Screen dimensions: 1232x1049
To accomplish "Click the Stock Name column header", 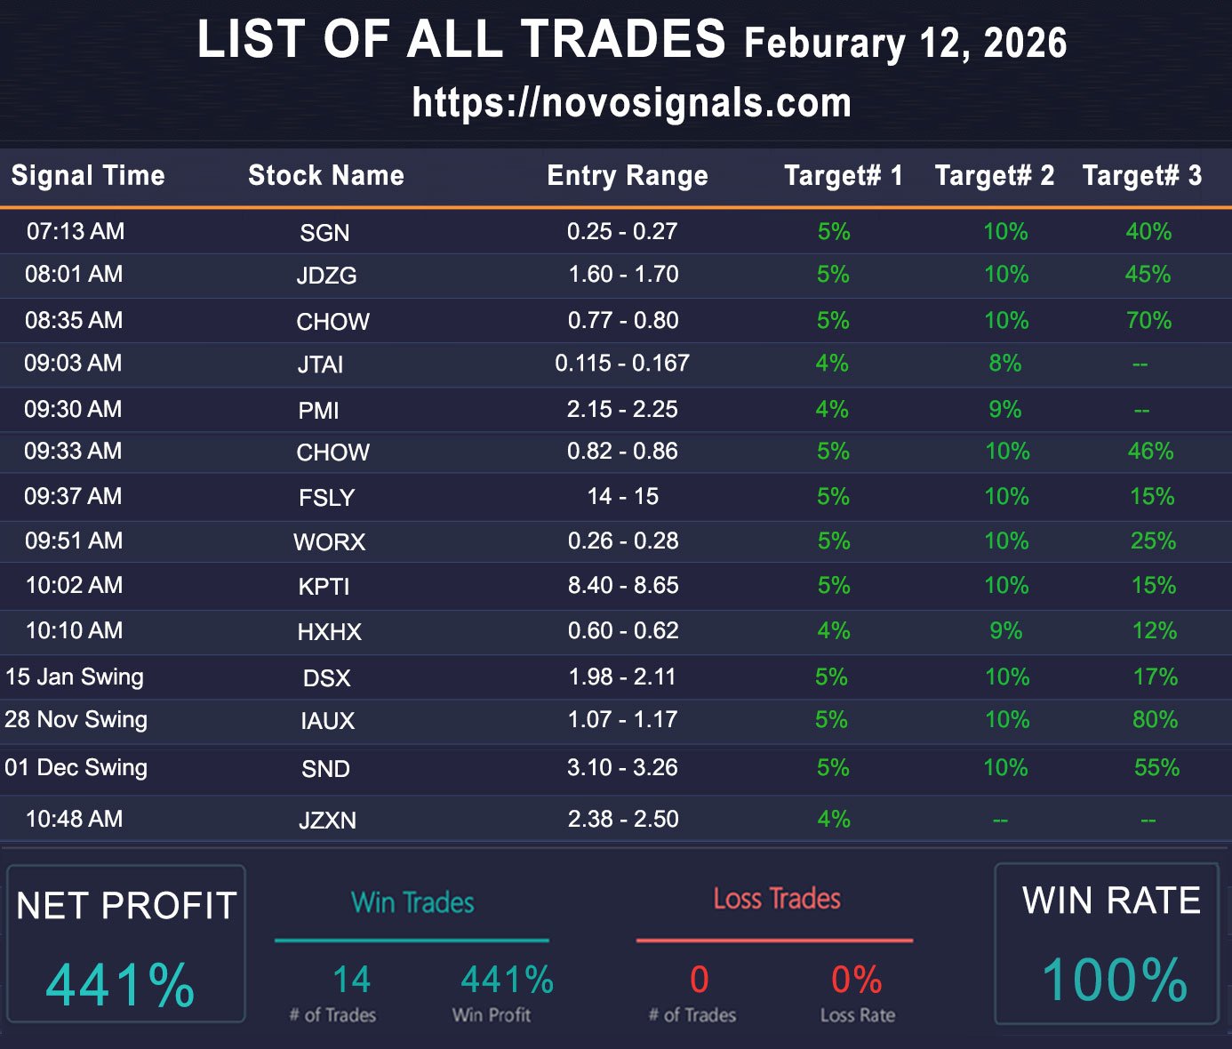I will (x=326, y=176).
